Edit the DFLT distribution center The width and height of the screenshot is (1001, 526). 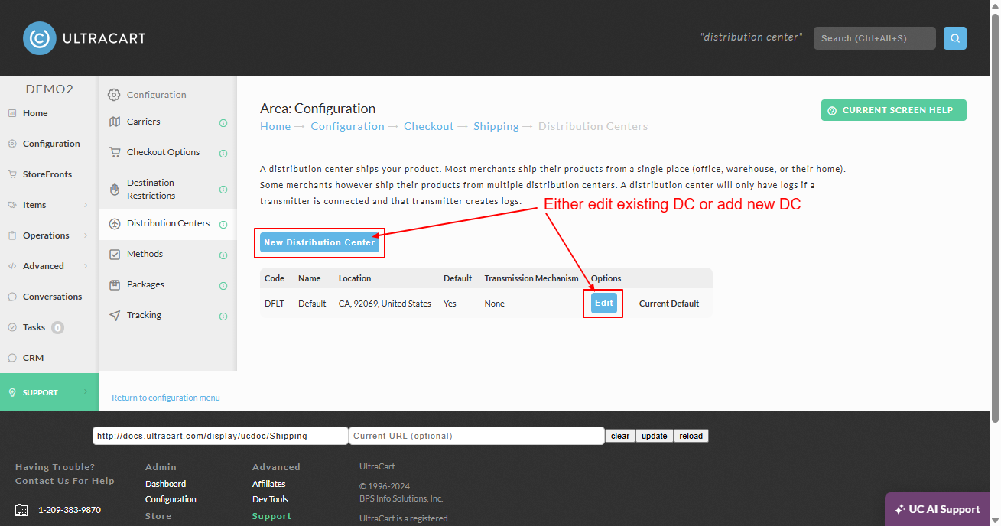point(604,303)
